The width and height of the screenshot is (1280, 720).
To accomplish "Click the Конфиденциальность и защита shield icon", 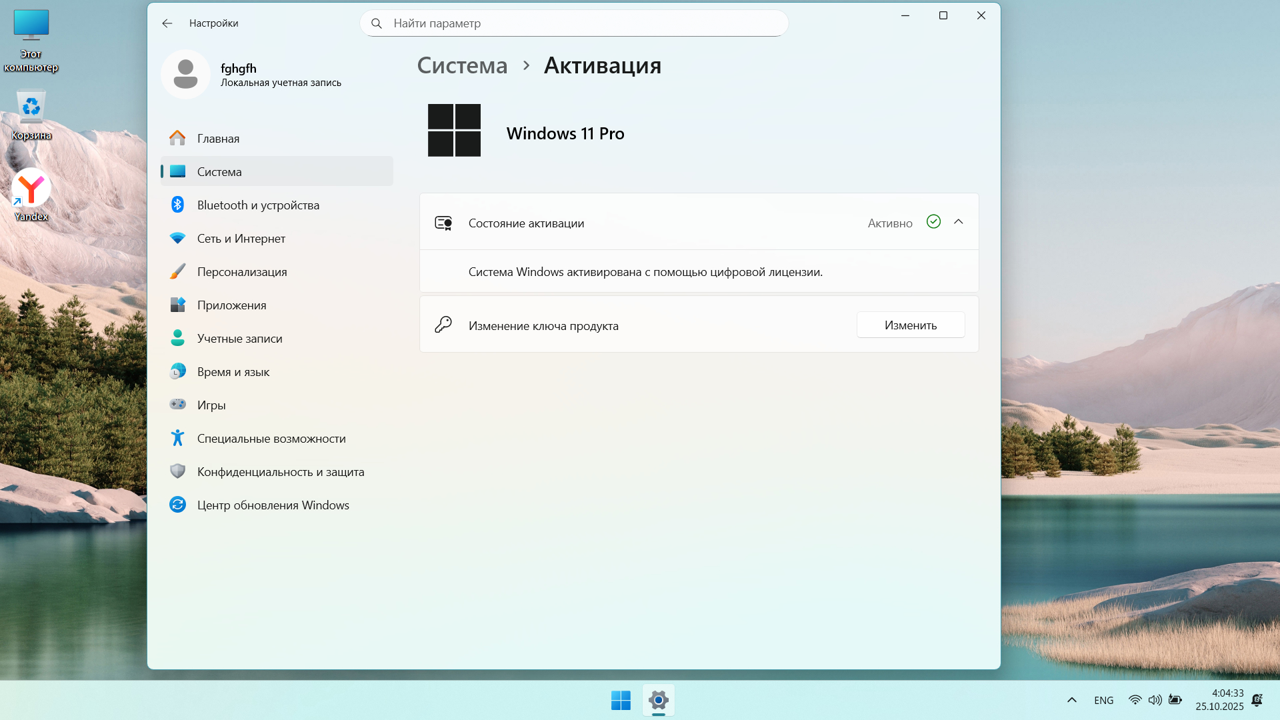I will pos(177,471).
